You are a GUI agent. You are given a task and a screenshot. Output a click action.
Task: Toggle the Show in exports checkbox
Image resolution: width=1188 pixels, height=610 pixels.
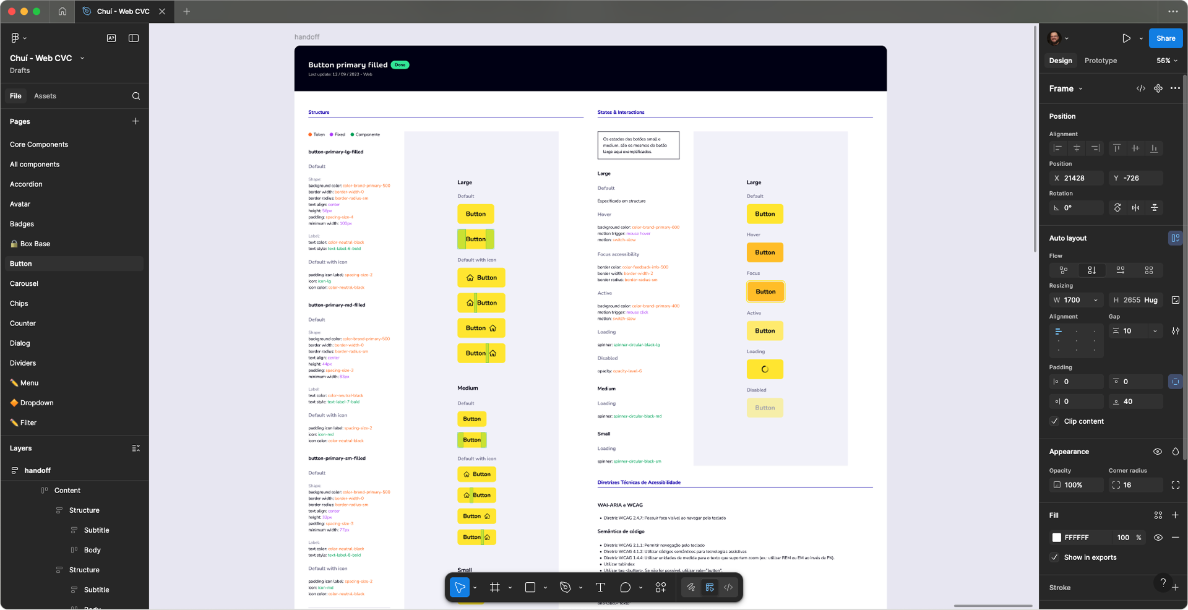coord(1054,557)
